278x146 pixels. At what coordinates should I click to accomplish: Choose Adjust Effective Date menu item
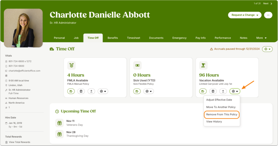[x=222, y=100]
